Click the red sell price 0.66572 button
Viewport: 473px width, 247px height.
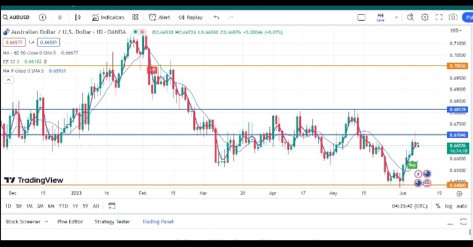pyautogui.click(x=14, y=43)
